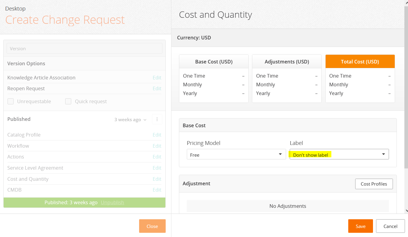The width and height of the screenshot is (408, 237).
Task: Click the Close button
Action: click(x=152, y=226)
